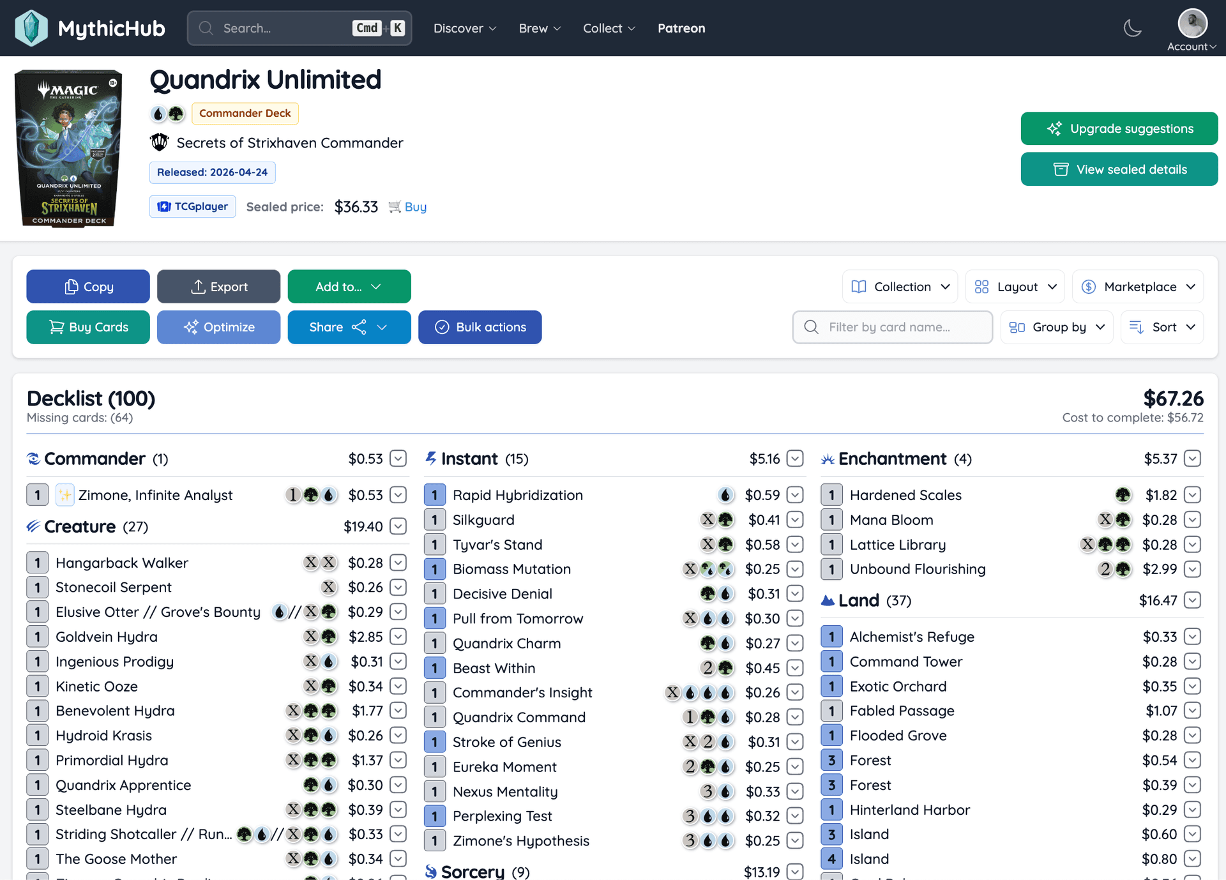Screen dimensions: 1226x880
Task: Click the Creature section icon
Action: tap(33, 526)
